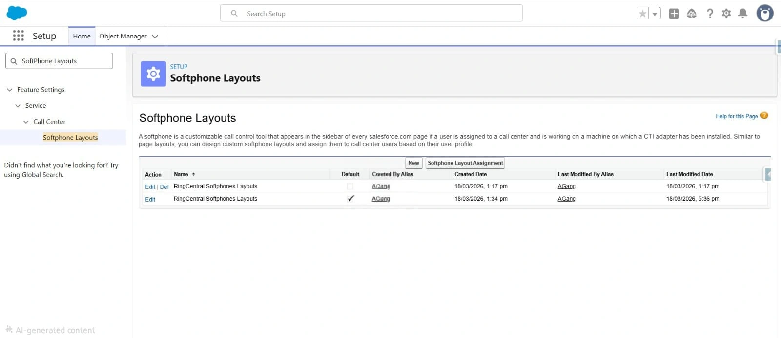Select Softphone Layouts in the sidebar
Viewport: 781px width, 338px height.
click(70, 138)
